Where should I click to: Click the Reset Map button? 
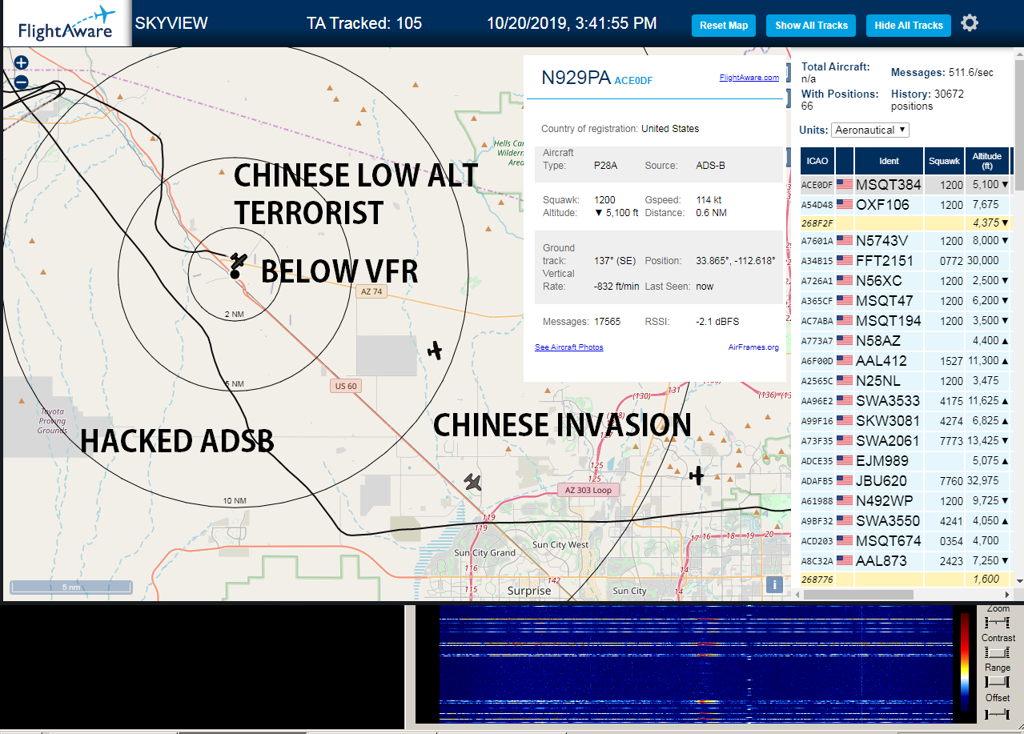[x=724, y=26]
